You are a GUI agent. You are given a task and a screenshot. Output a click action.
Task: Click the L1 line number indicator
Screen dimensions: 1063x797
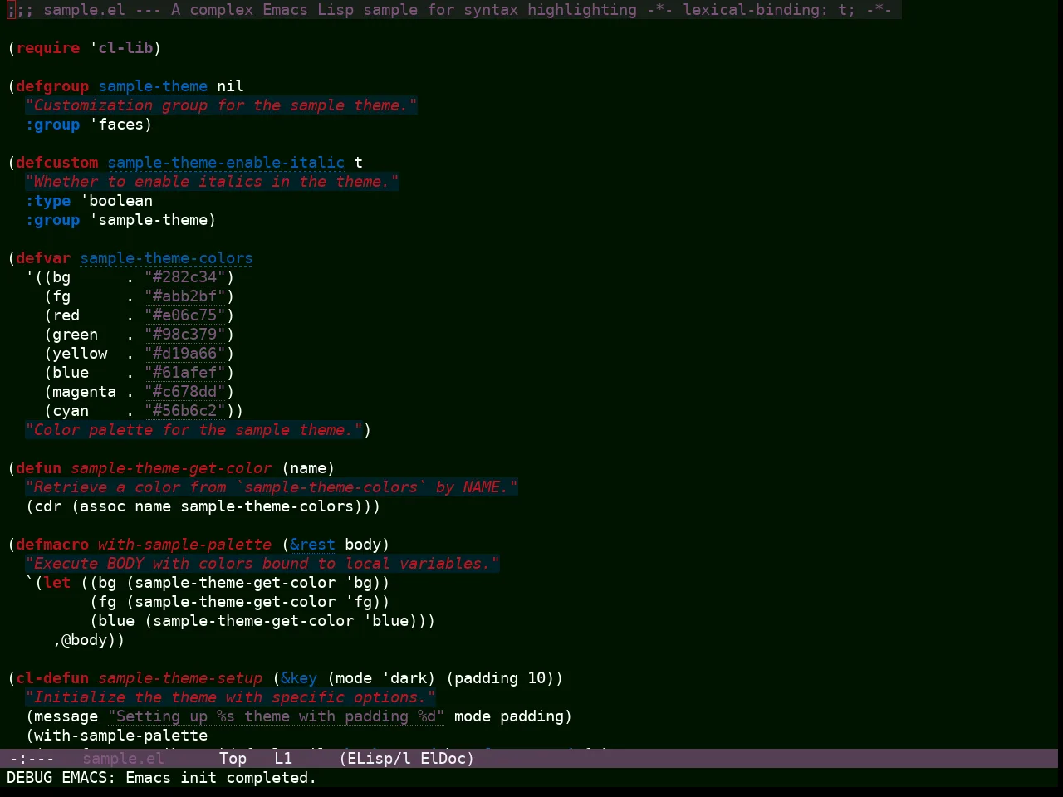(283, 758)
